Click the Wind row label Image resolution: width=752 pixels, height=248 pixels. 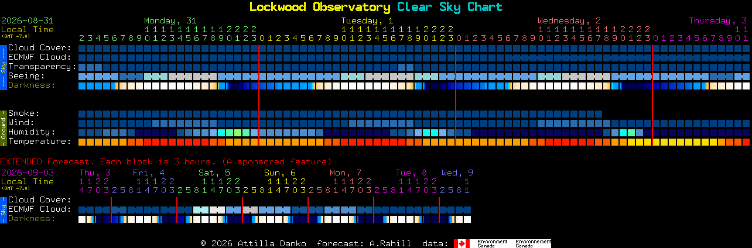pyautogui.click(x=21, y=123)
